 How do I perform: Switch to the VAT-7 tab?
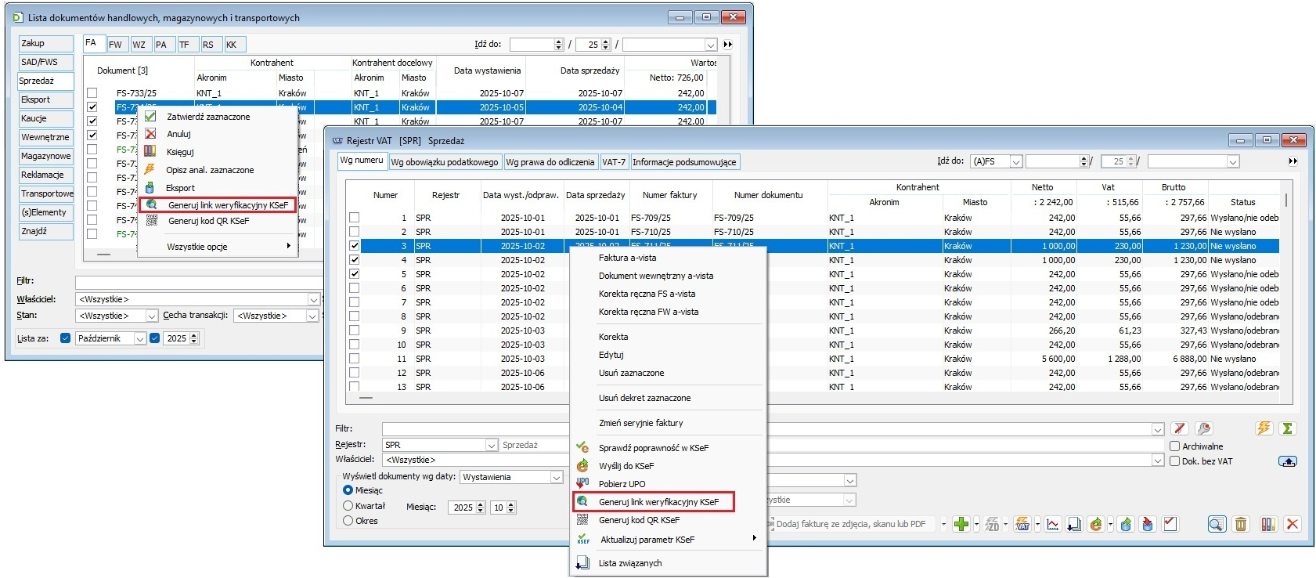[x=614, y=162]
